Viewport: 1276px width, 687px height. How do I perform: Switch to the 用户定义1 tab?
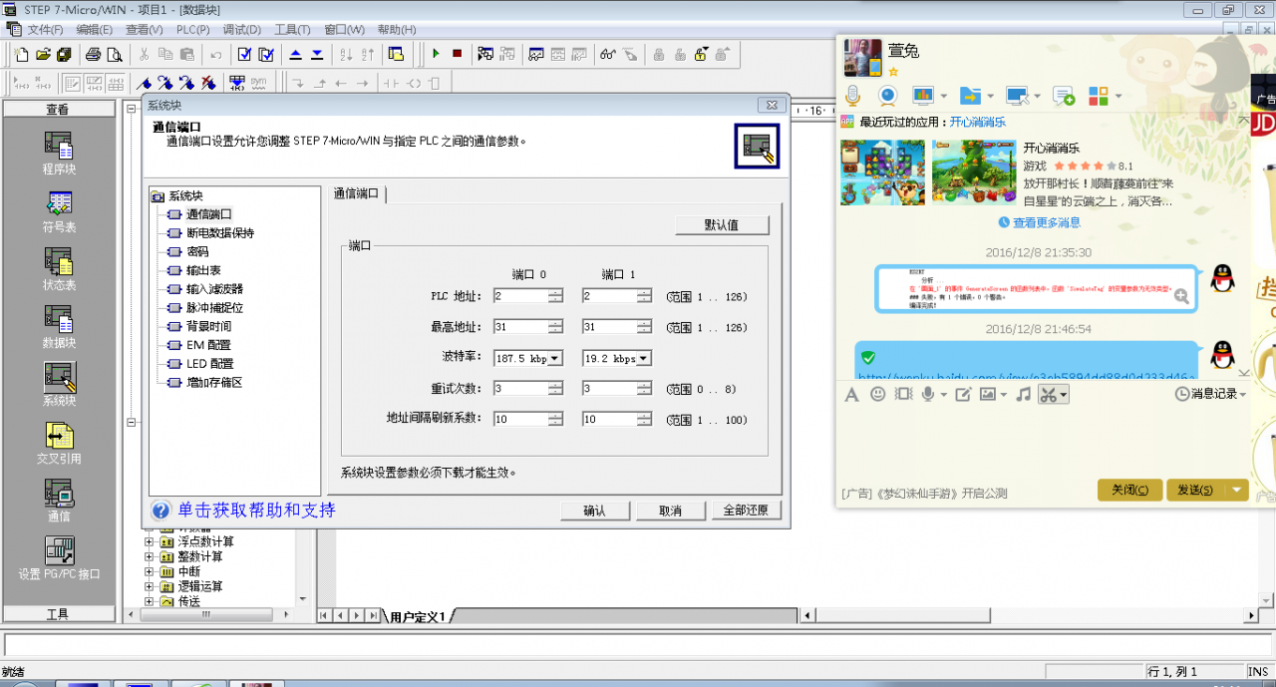point(418,617)
